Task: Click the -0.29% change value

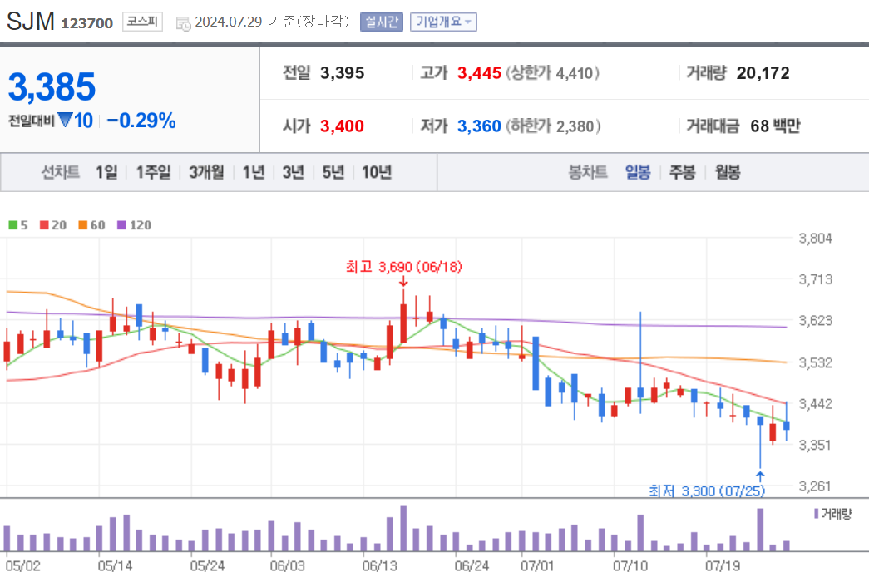Action: click(141, 121)
